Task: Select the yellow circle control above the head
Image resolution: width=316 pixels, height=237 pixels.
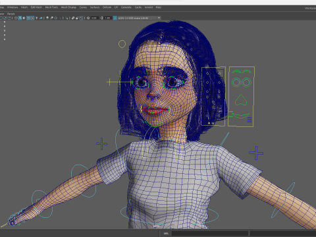Action: [x=122, y=44]
